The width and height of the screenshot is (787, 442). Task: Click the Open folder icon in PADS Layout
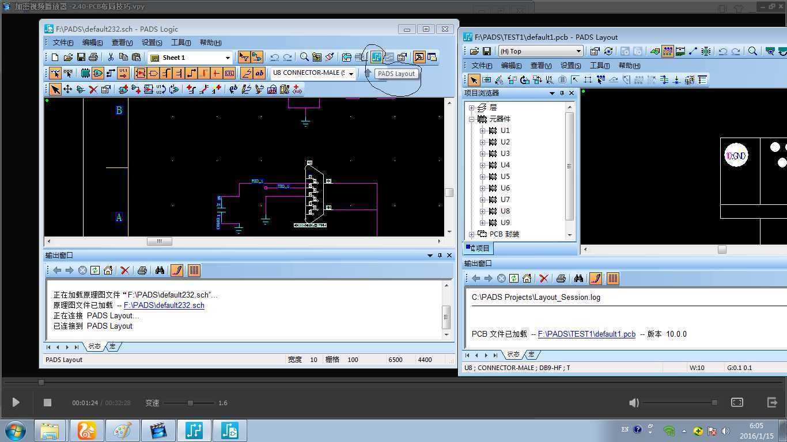[474, 51]
